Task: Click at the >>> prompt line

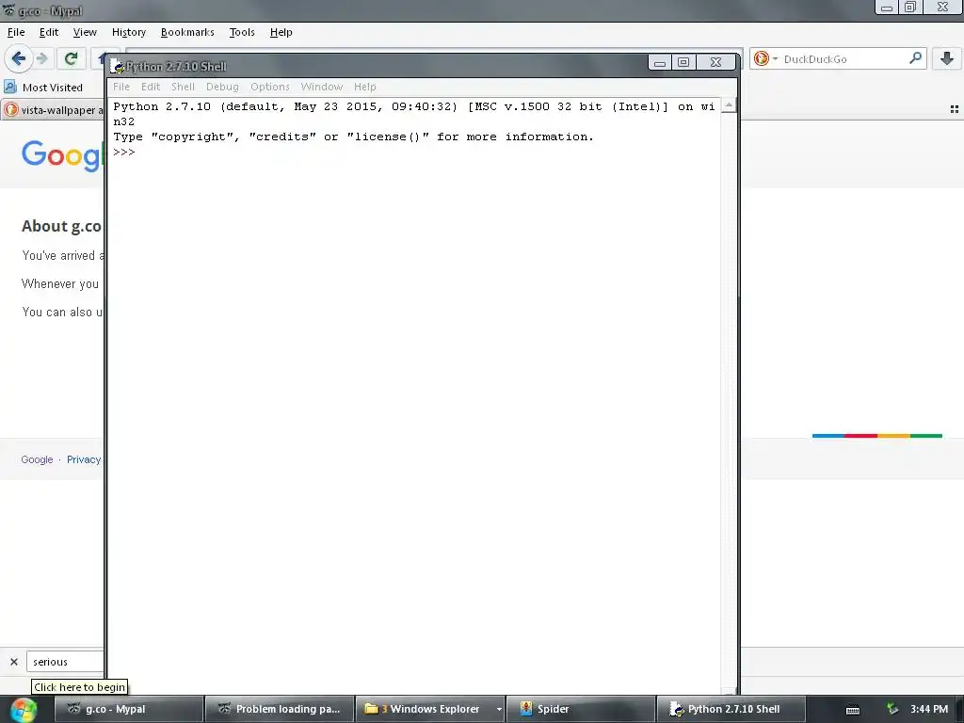Action: pos(123,153)
